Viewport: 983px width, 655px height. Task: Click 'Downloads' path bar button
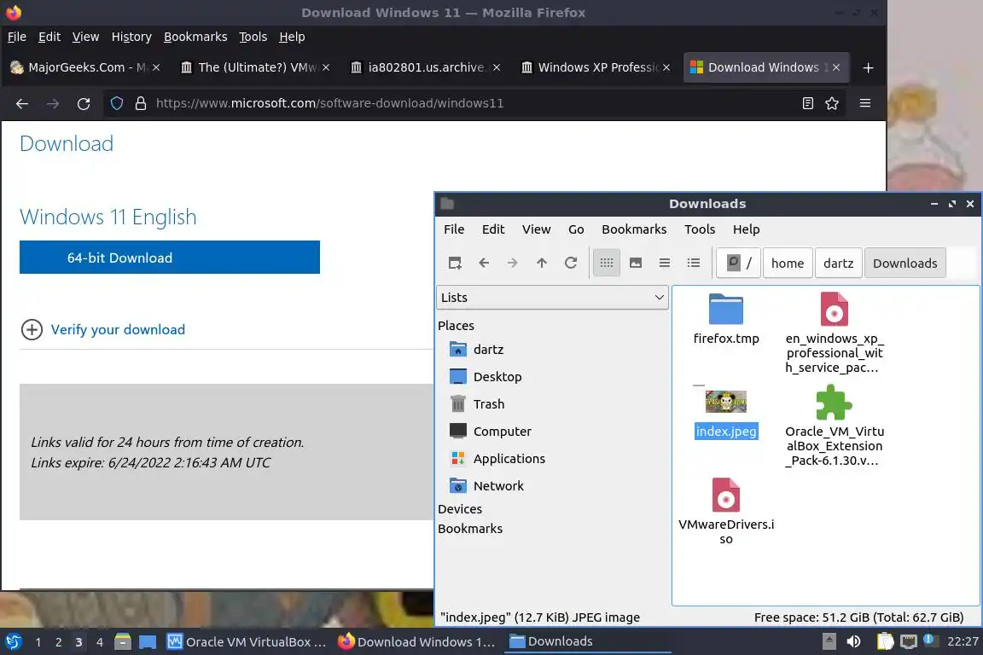(x=904, y=264)
